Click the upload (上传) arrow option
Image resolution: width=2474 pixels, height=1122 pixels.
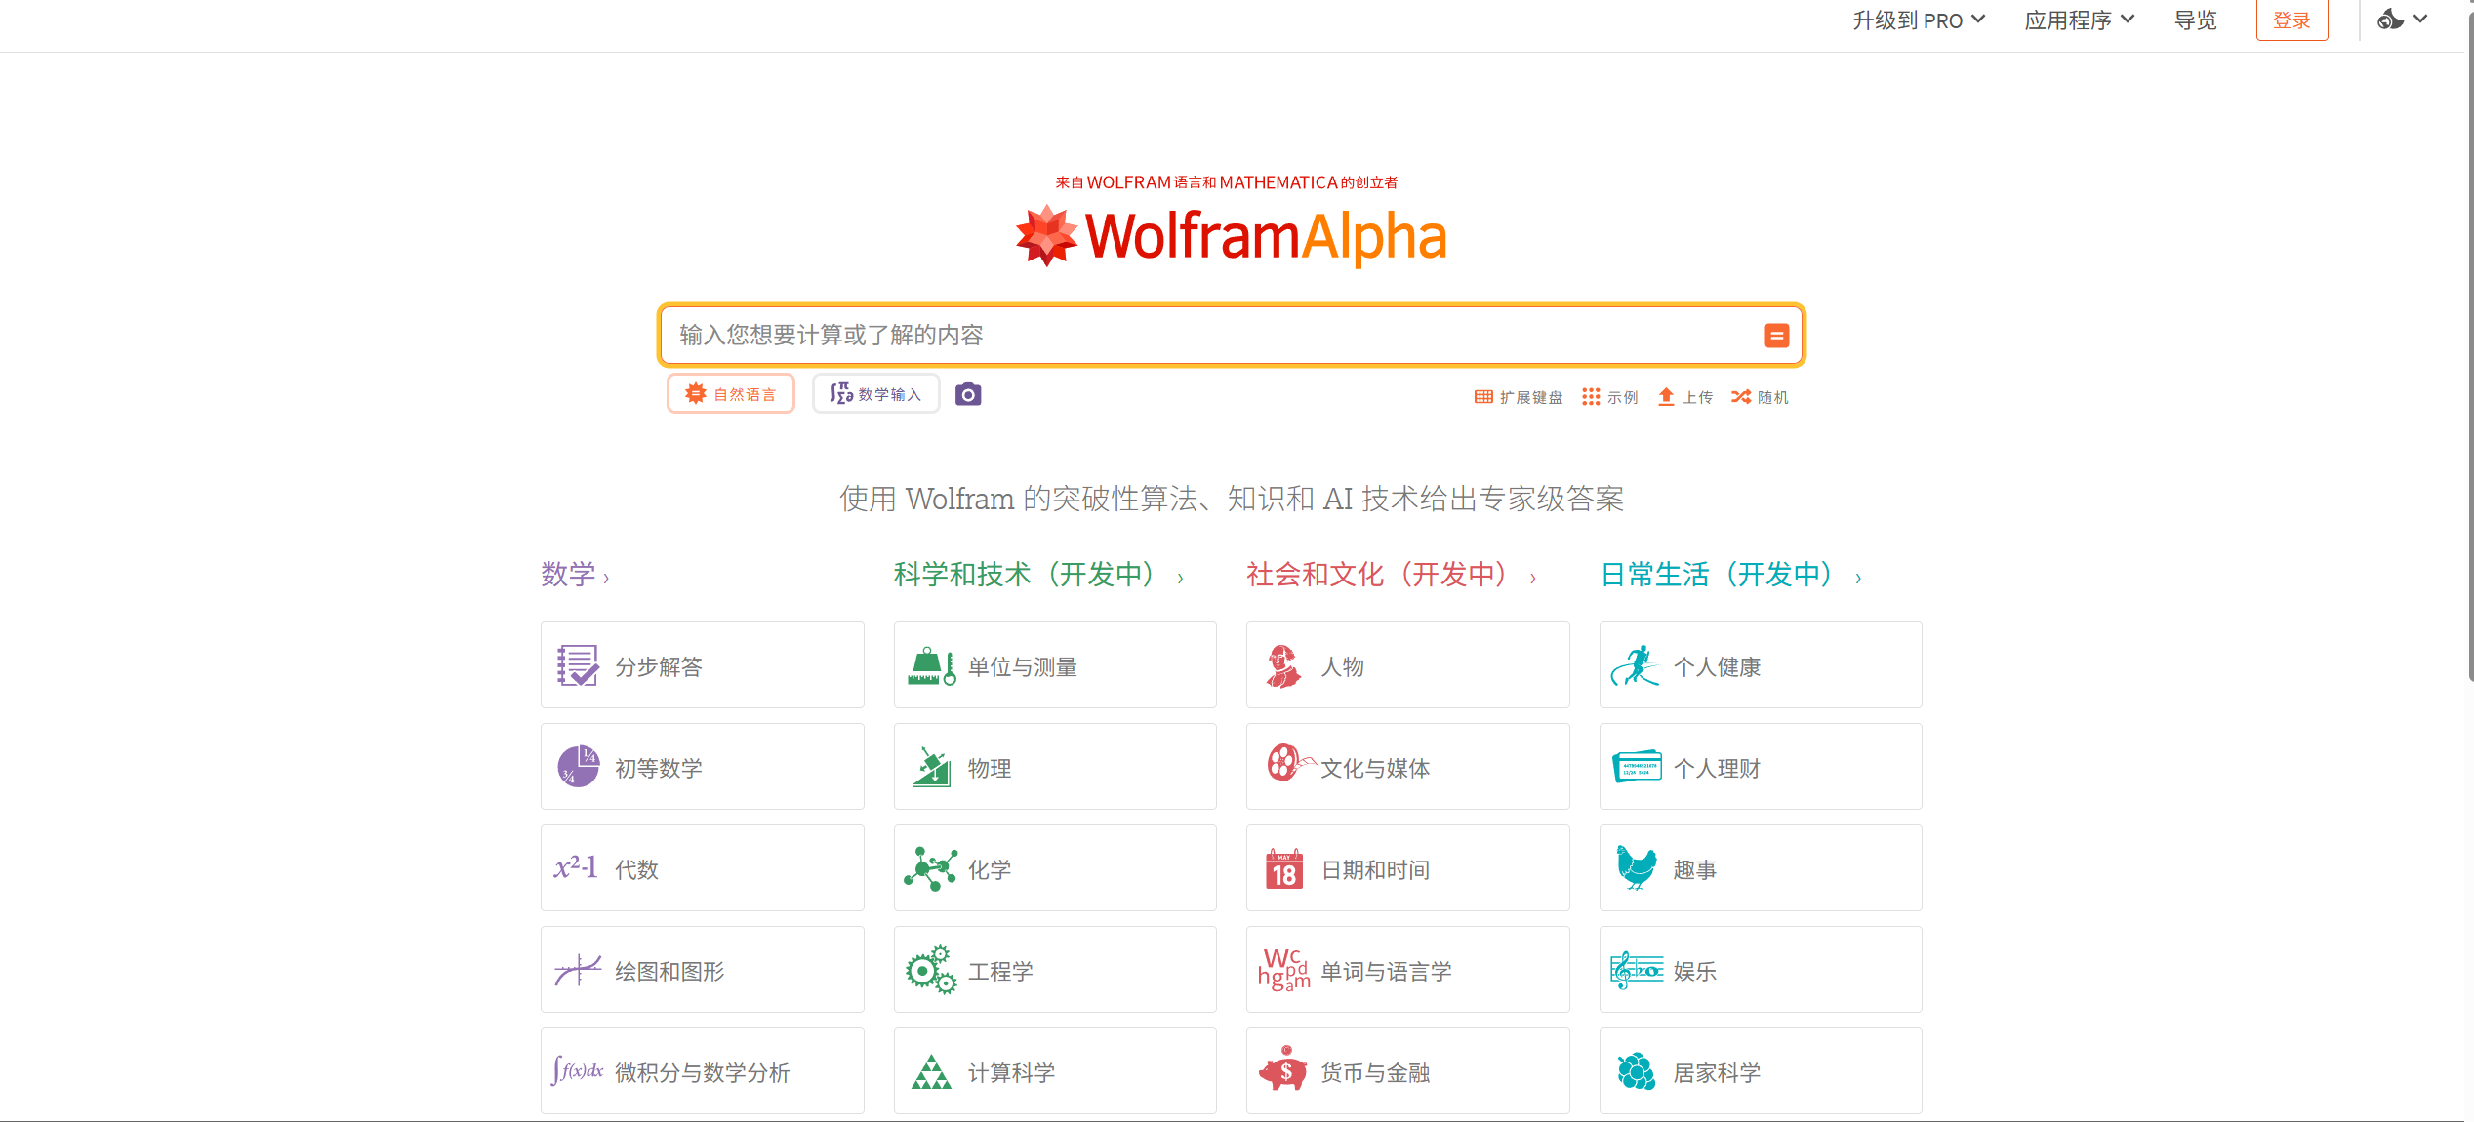1685,397
